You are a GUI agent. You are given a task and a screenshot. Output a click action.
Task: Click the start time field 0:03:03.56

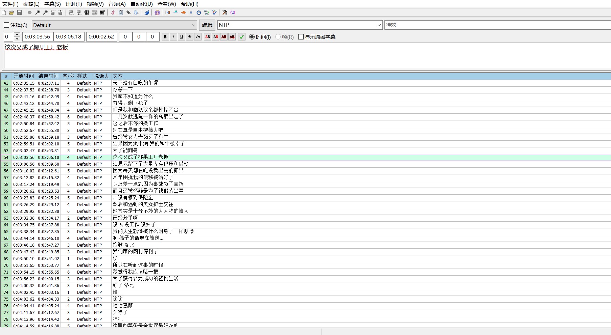pyautogui.click(x=38, y=37)
